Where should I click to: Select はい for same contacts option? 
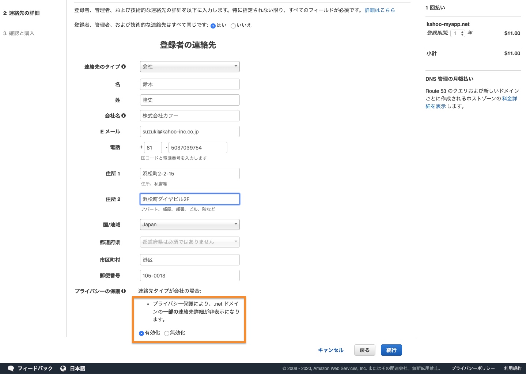pos(213,26)
